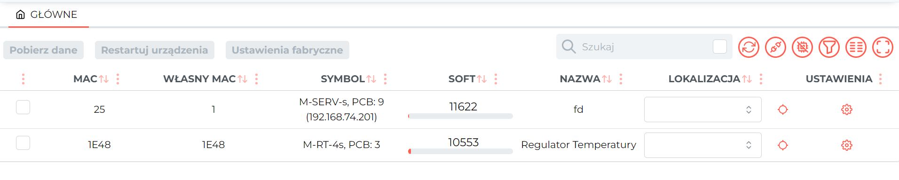Click the Restartuj urządzenia button
Image resolution: width=899 pixels, height=180 pixels.
[155, 50]
